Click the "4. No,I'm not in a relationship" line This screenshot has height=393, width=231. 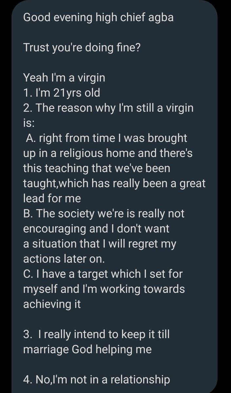pos(97,380)
